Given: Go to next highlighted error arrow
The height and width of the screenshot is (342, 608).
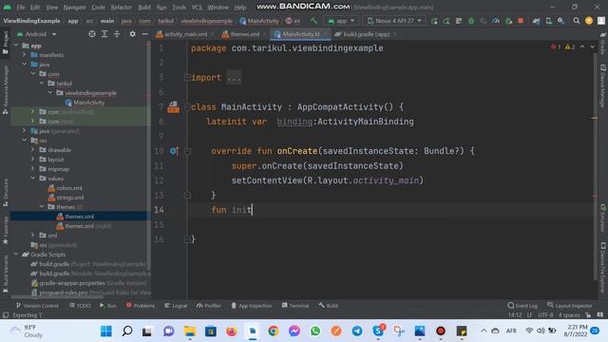Looking at the screenshot, I should pyautogui.click(x=592, y=47).
